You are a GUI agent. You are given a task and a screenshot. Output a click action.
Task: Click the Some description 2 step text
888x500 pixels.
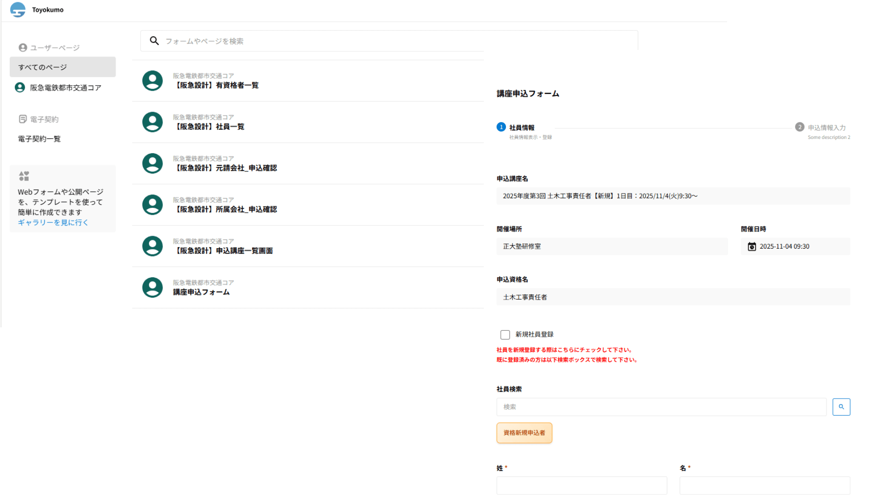[x=829, y=137]
